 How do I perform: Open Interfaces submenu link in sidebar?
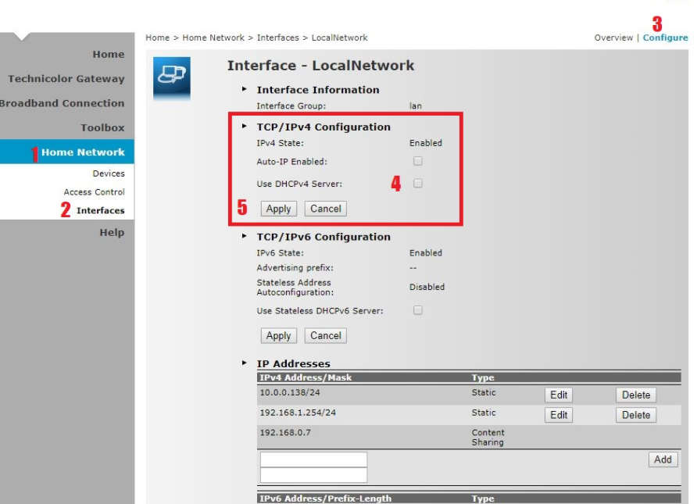click(x=100, y=210)
